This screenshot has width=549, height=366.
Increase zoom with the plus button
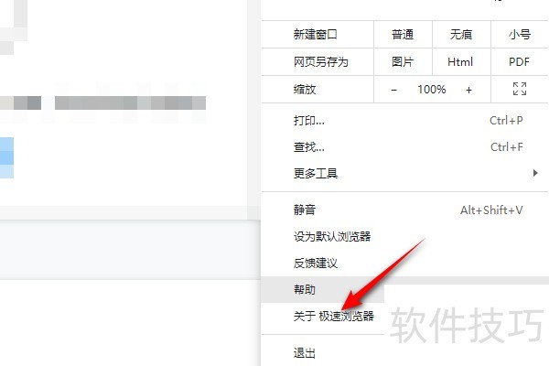pos(468,90)
